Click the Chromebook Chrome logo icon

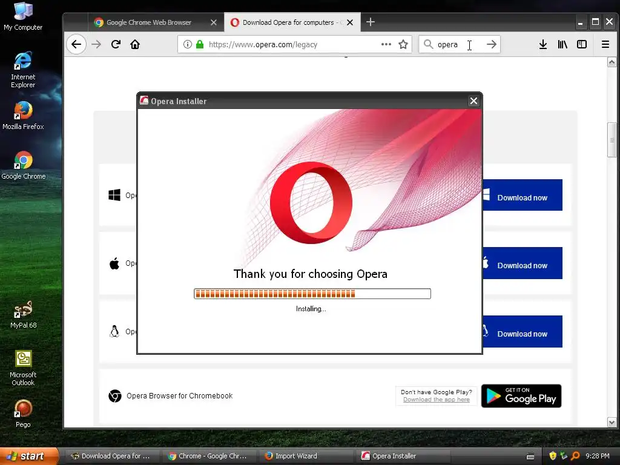tap(114, 396)
